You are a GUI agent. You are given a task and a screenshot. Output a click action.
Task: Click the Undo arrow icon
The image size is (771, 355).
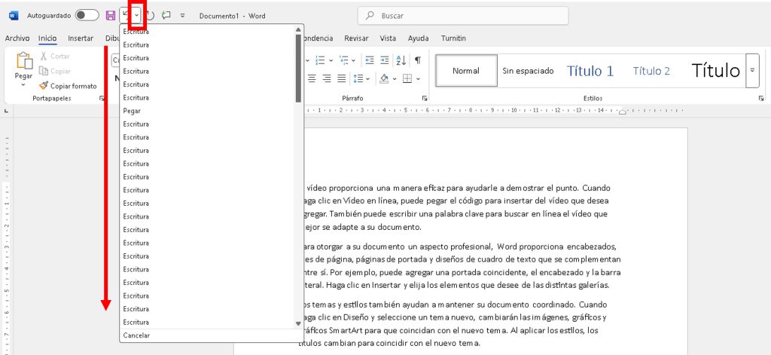125,15
